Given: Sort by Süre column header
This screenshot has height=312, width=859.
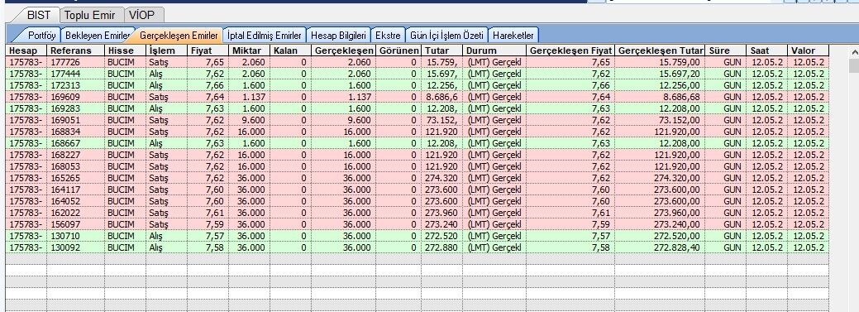Looking at the screenshot, I should pos(725,50).
